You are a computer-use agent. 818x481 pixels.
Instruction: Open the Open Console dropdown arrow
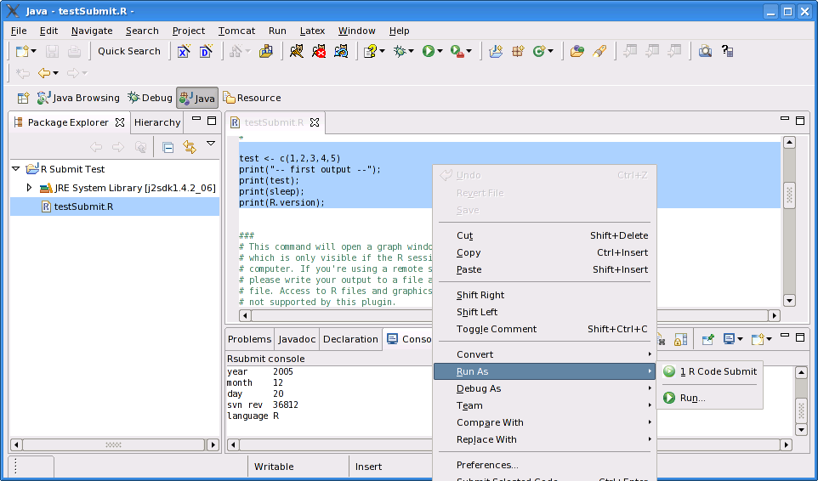(769, 340)
